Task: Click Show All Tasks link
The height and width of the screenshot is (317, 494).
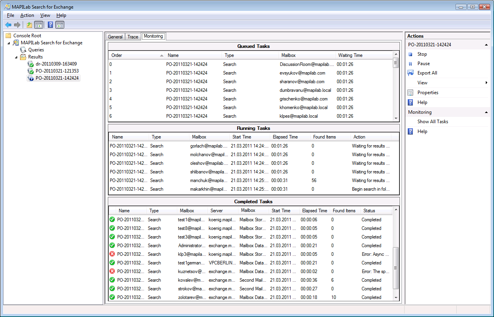Action: pos(432,122)
